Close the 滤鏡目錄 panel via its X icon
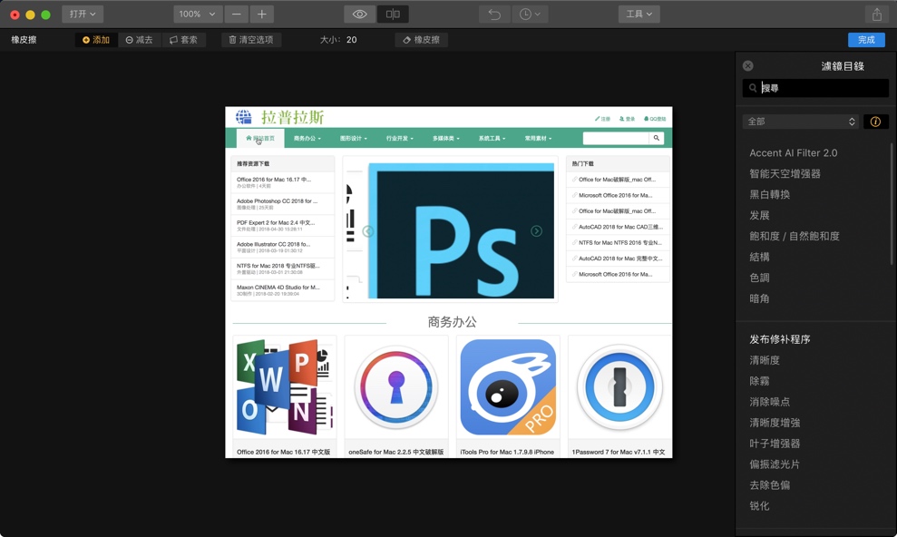 (x=747, y=65)
